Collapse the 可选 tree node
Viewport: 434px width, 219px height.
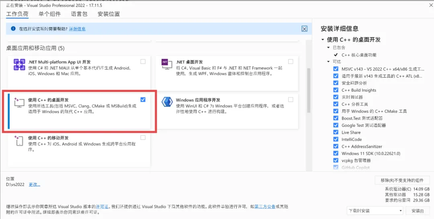click(328, 61)
